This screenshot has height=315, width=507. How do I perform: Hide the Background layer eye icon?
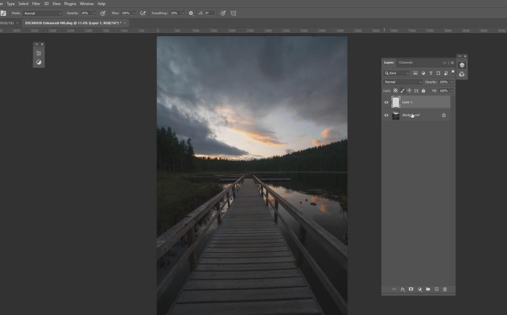click(x=386, y=116)
